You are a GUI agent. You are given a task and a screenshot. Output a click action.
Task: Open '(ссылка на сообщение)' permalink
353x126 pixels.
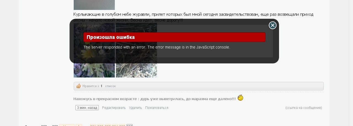click(304, 108)
